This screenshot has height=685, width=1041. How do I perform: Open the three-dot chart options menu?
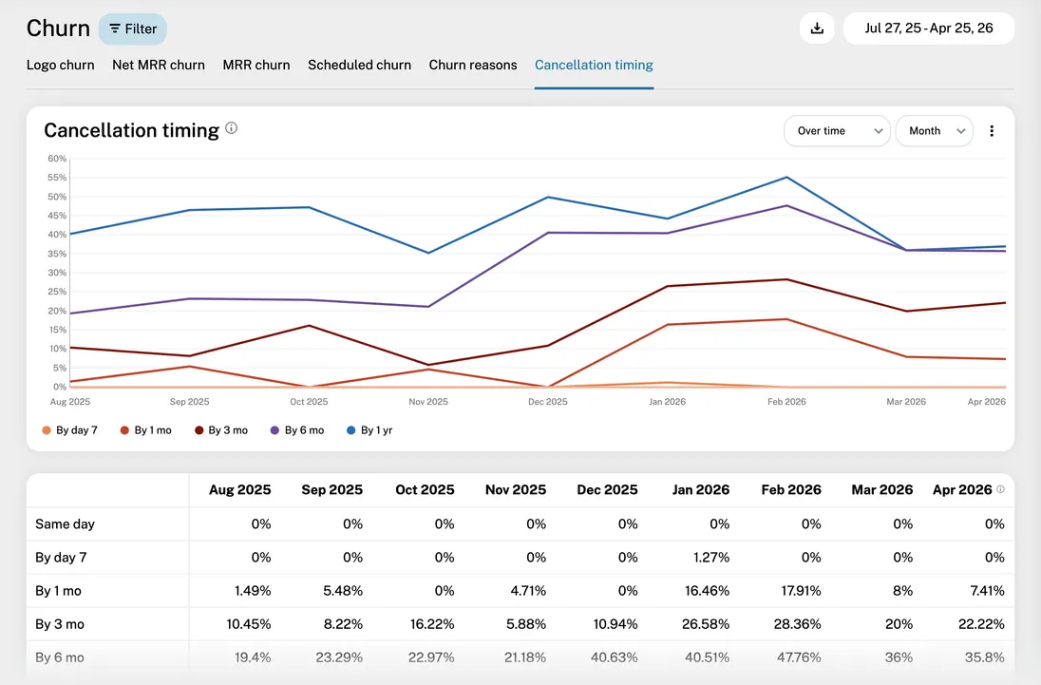(992, 131)
